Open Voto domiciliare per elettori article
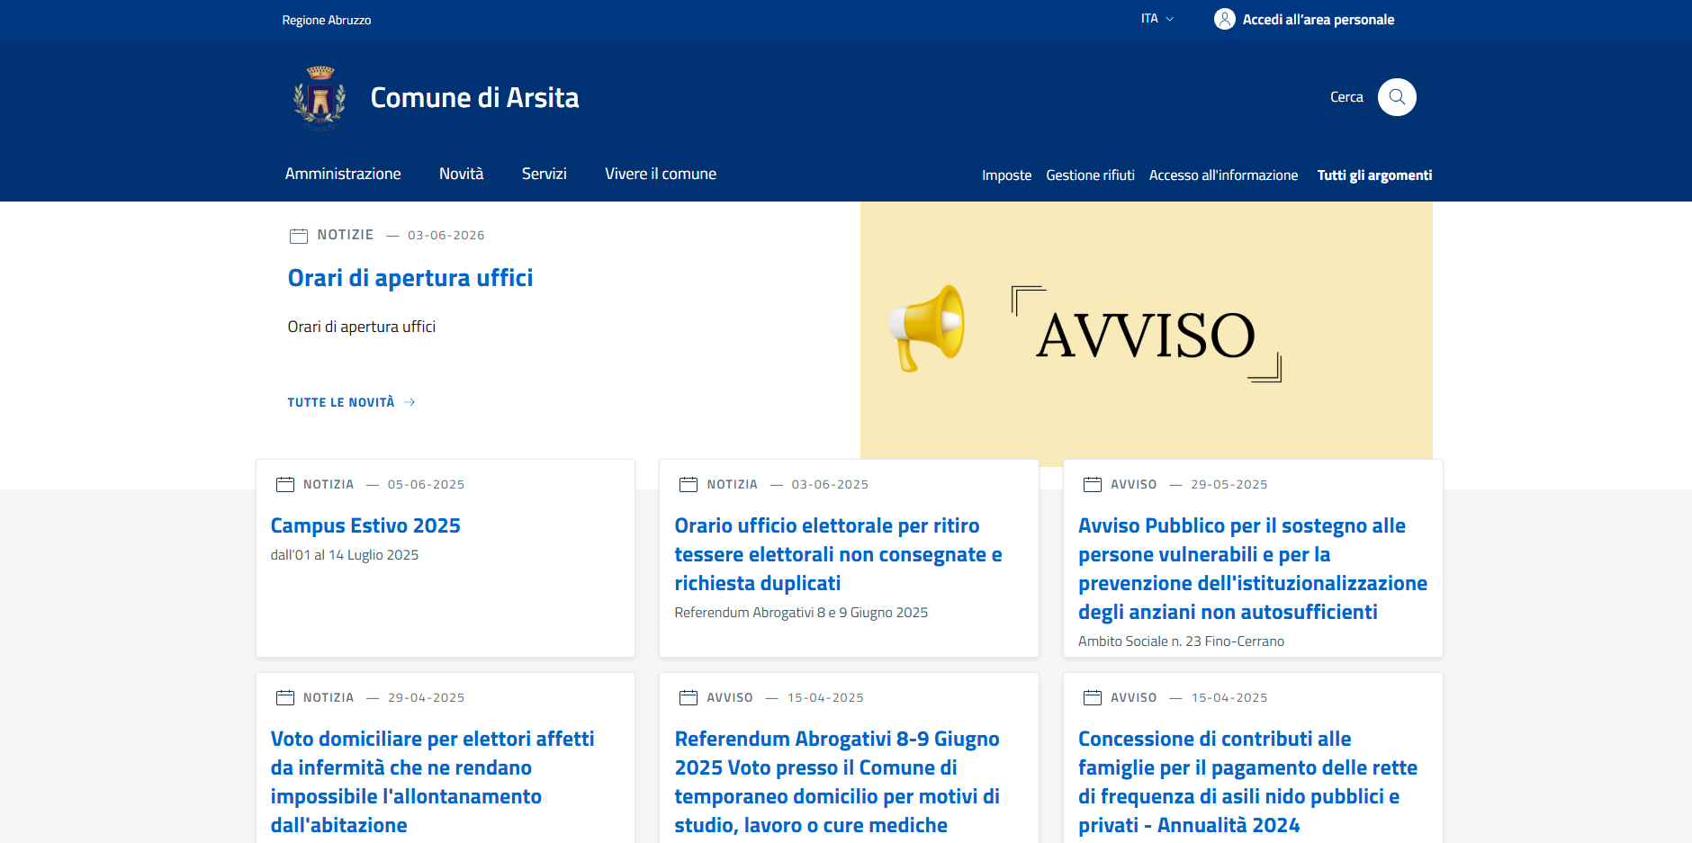This screenshot has width=1692, height=843. pyautogui.click(x=432, y=782)
